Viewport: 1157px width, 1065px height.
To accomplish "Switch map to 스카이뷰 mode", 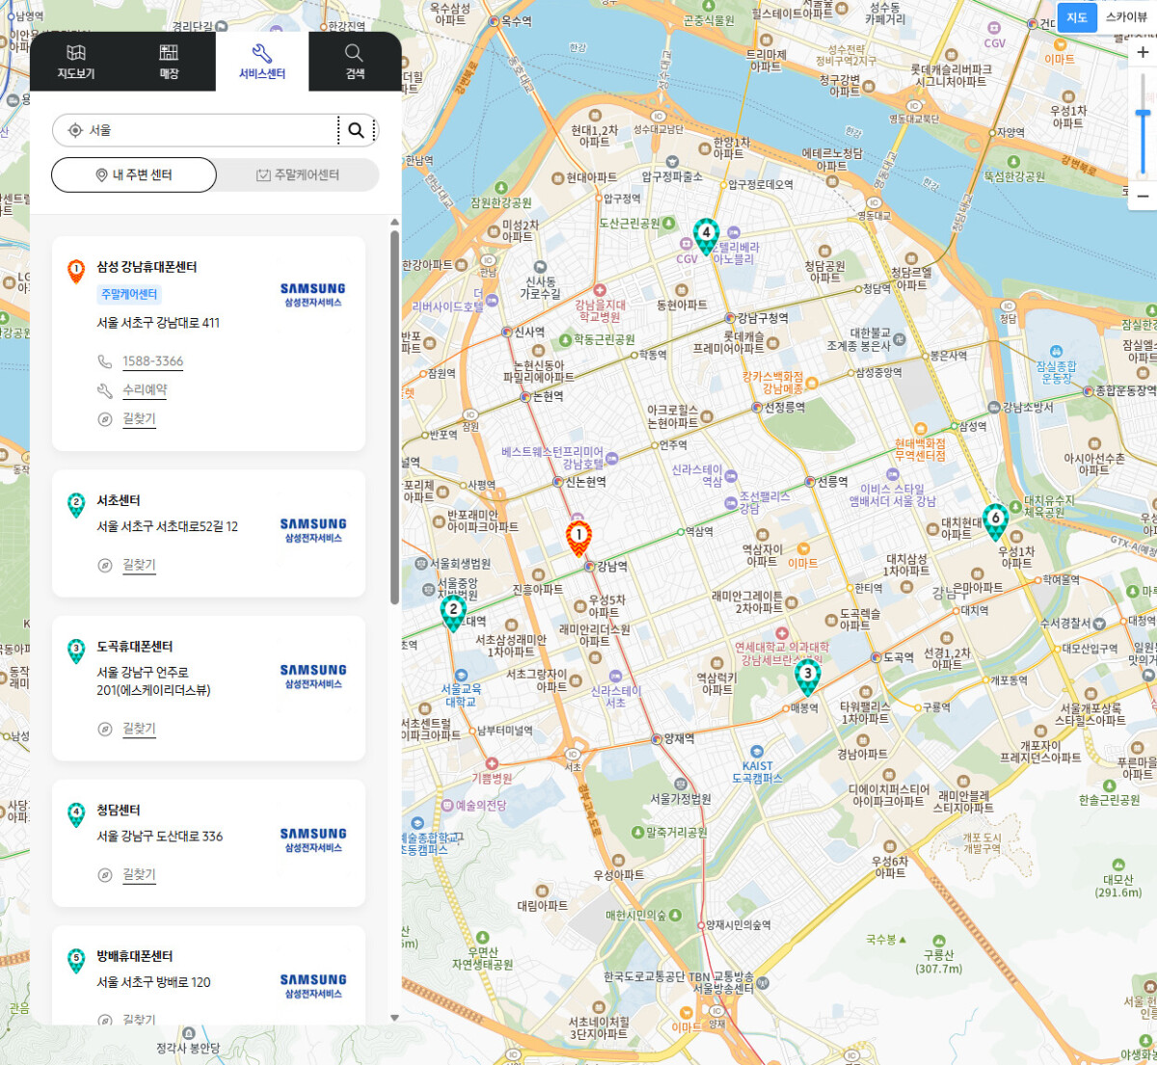I will [1126, 17].
